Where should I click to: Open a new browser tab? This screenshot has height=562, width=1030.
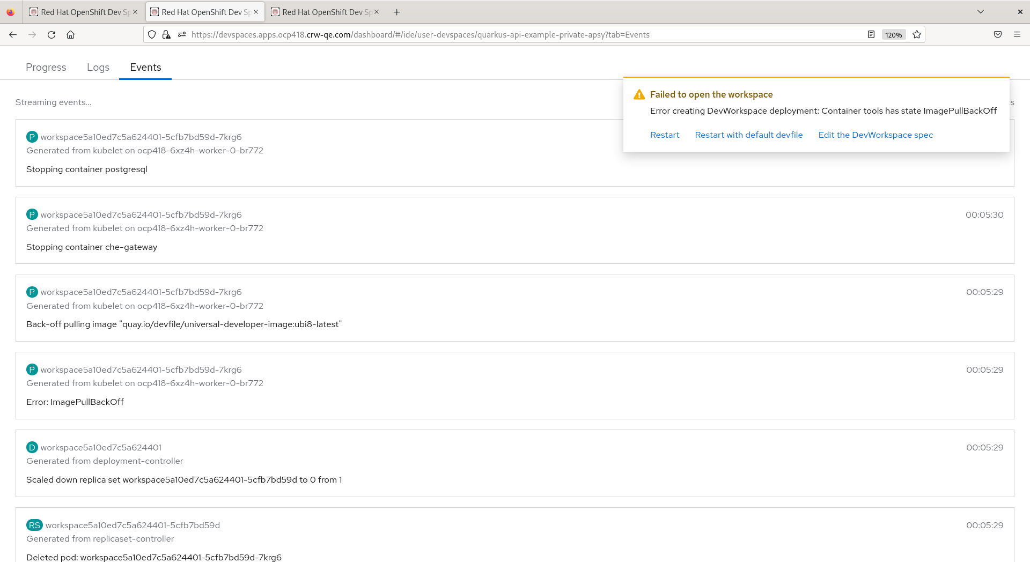[397, 12]
